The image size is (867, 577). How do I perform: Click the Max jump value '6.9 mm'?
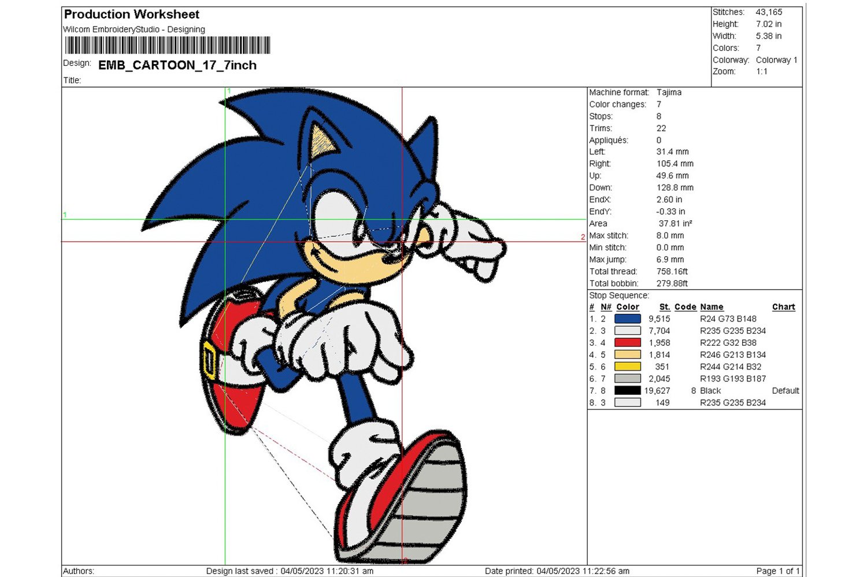pyautogui.click(x=670, y=260)
